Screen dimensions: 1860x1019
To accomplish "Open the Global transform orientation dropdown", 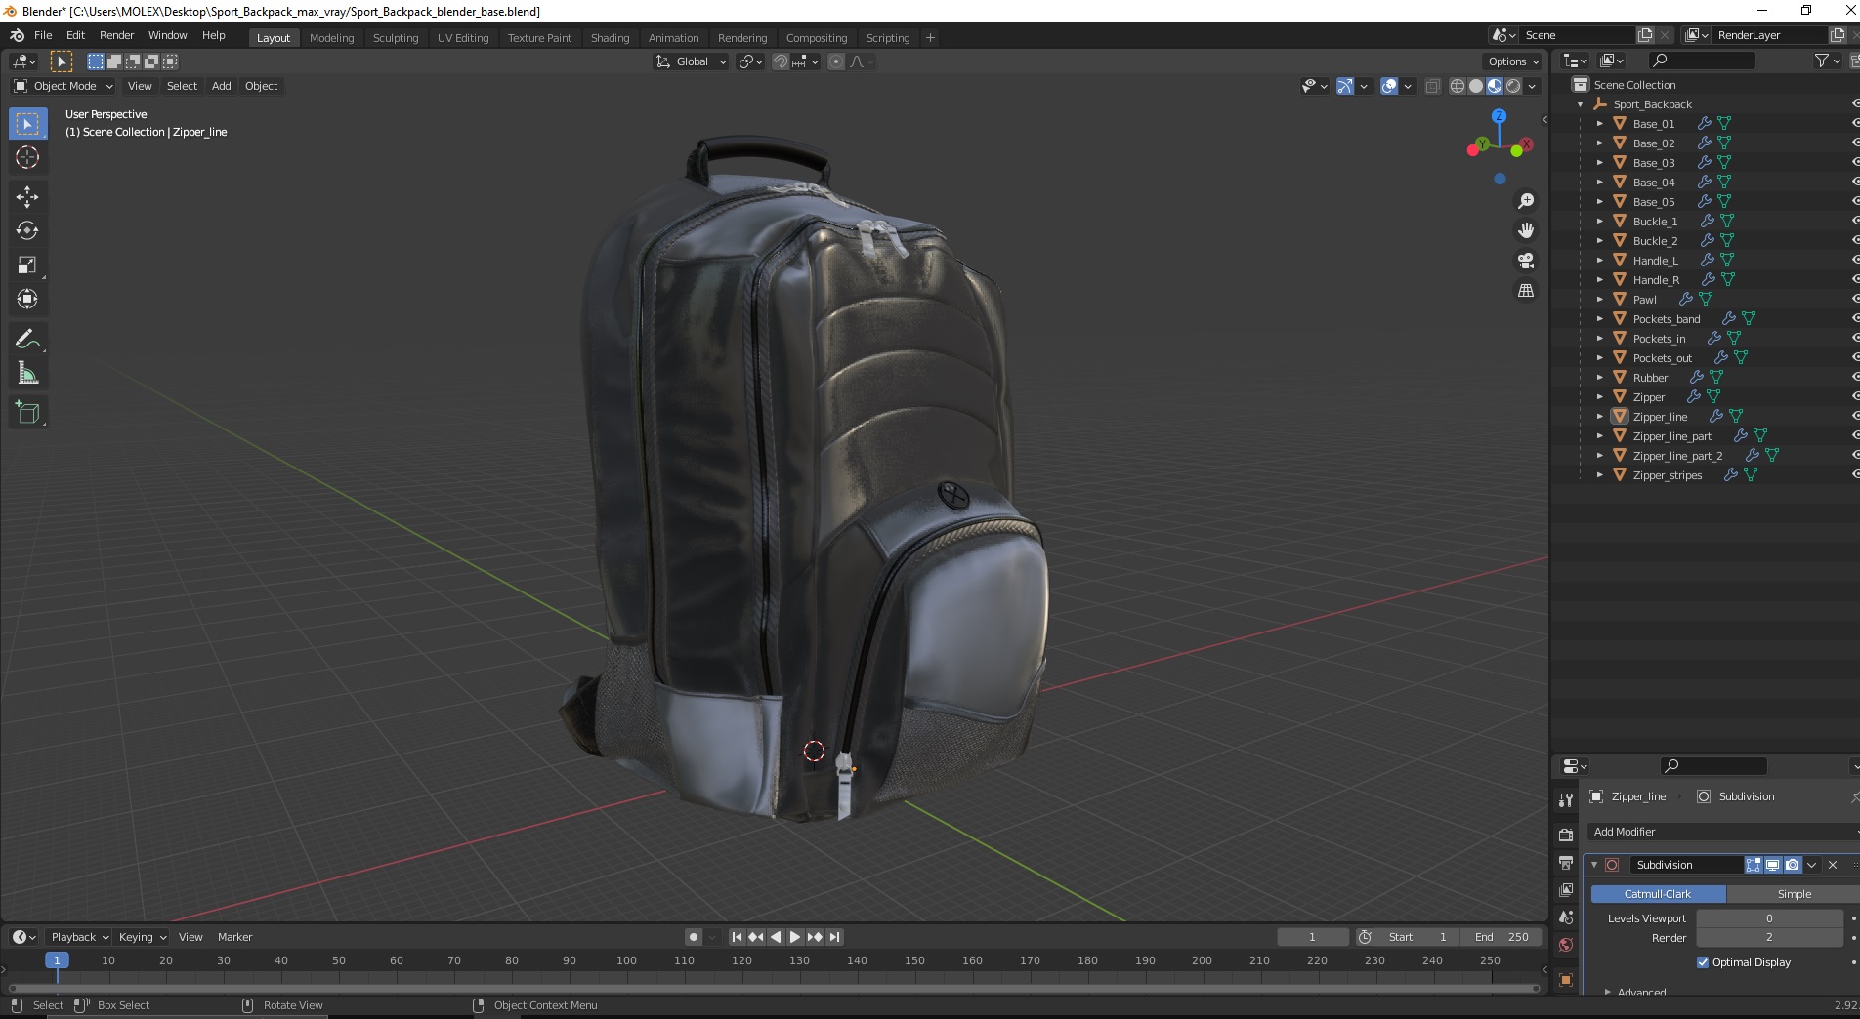I will click(692, 61).
